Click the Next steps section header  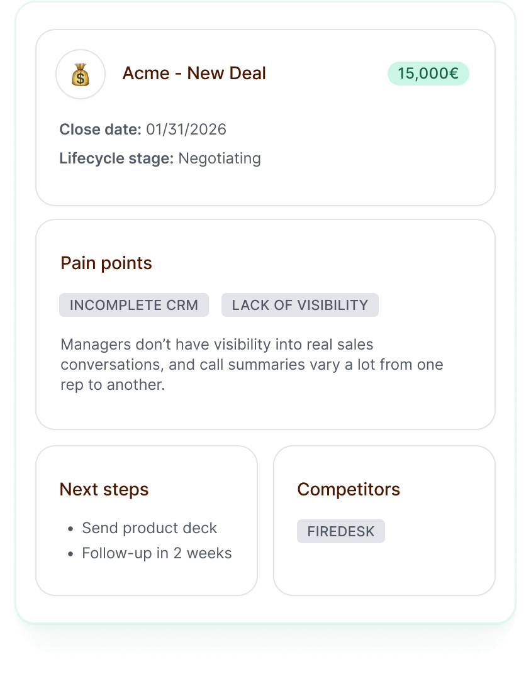tap(104, 489)
